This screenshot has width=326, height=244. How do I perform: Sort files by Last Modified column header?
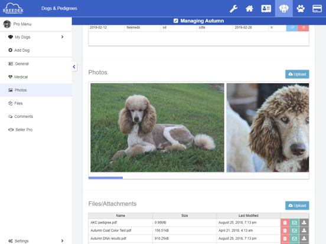click(x=248, y=216)
